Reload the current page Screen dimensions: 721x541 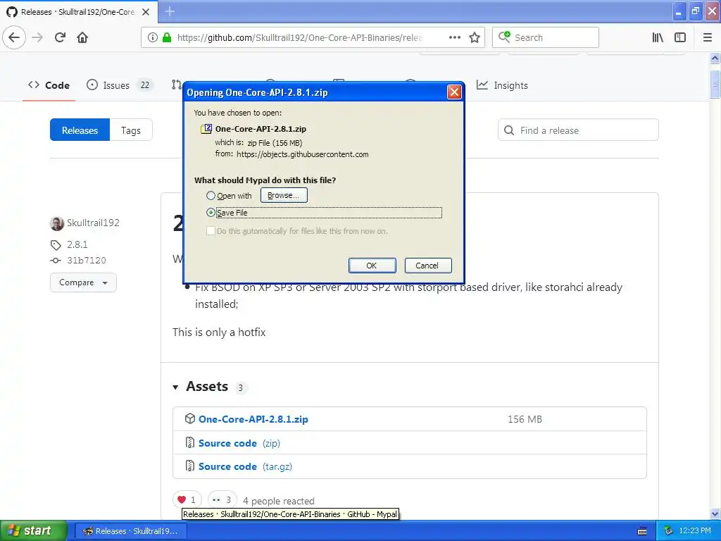[x=60, y=37]
